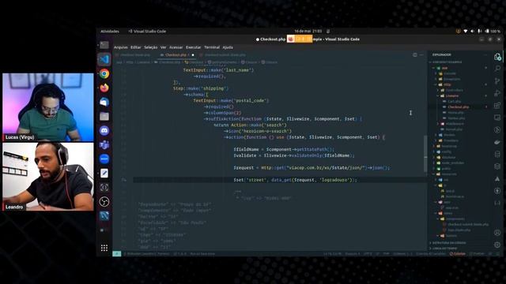
Task: Open the Extensions view
Action: coord(497,105)
